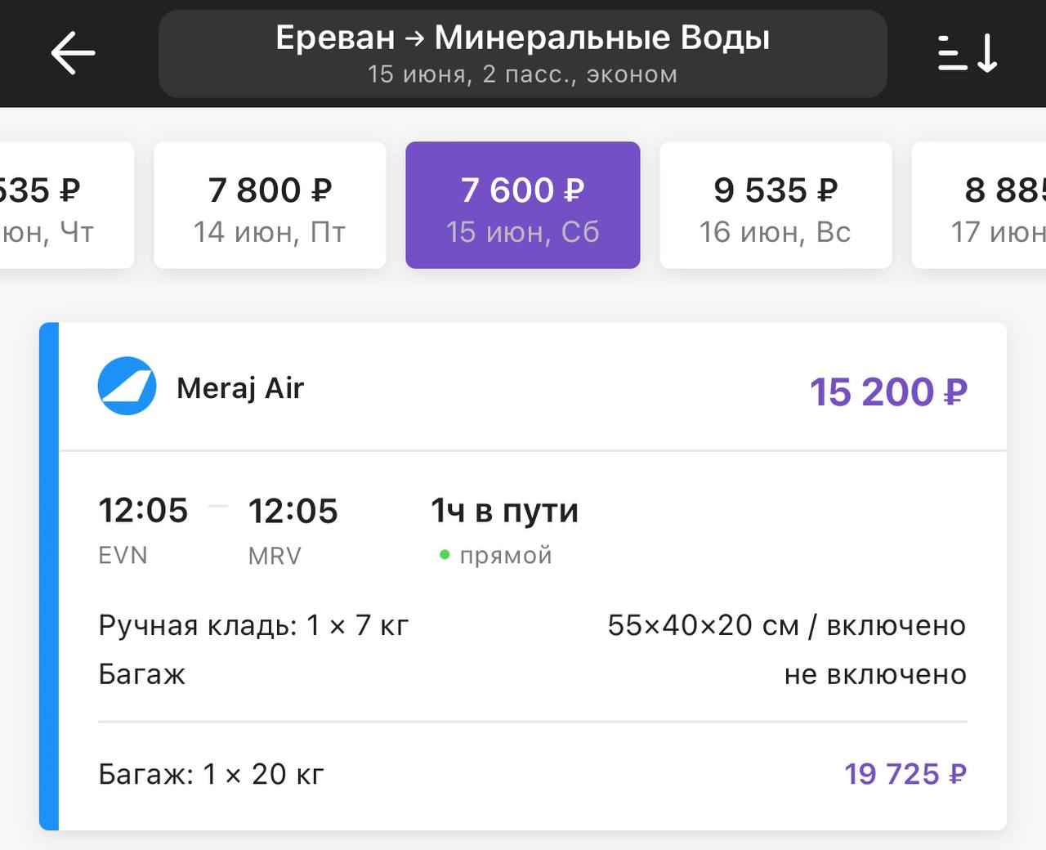Image resolution: width=1046 pixels, height=850 pixels.
Task: Click the green прямой direct flight indicator
Action: point(495,556)
